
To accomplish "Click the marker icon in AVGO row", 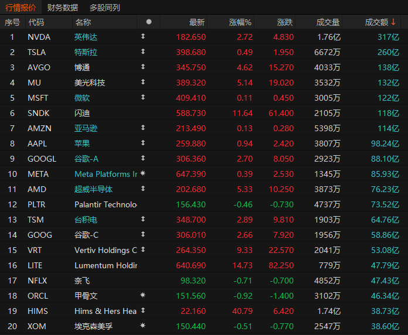I will (143, 67).
